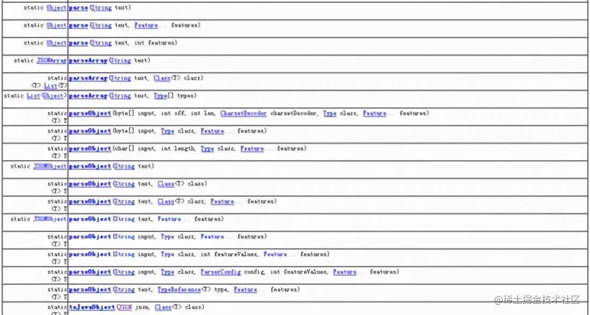Open the JSON parameter type link in toJavaObject
The width and height of the screenshot is (590, 315).
click(x=124, y=307)
